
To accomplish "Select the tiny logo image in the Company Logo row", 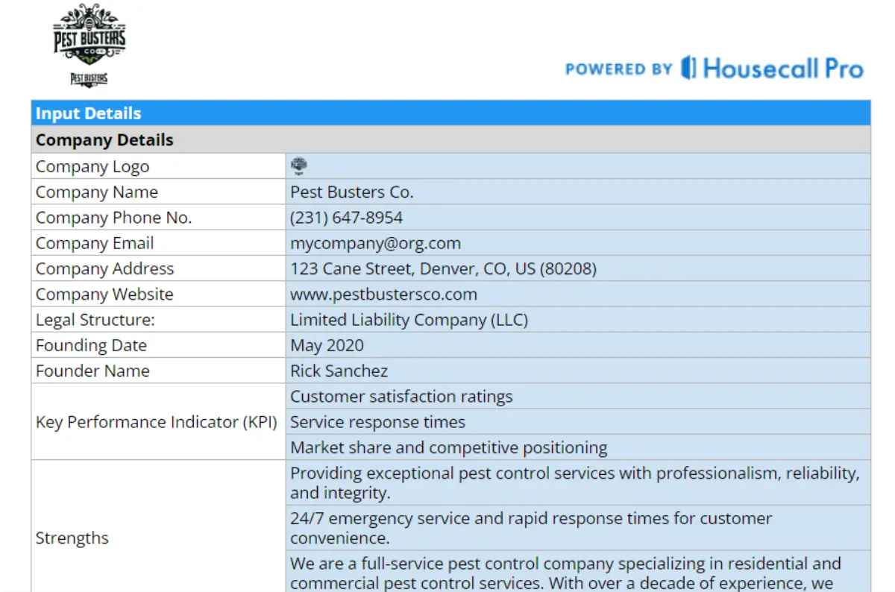I will [x=299, y=166].
